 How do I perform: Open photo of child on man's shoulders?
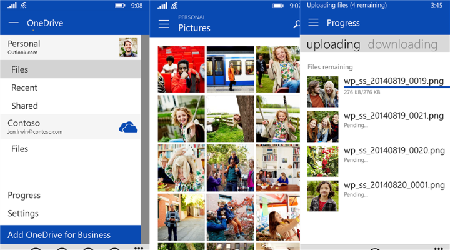pyautogui.click(x=230, y=168)
